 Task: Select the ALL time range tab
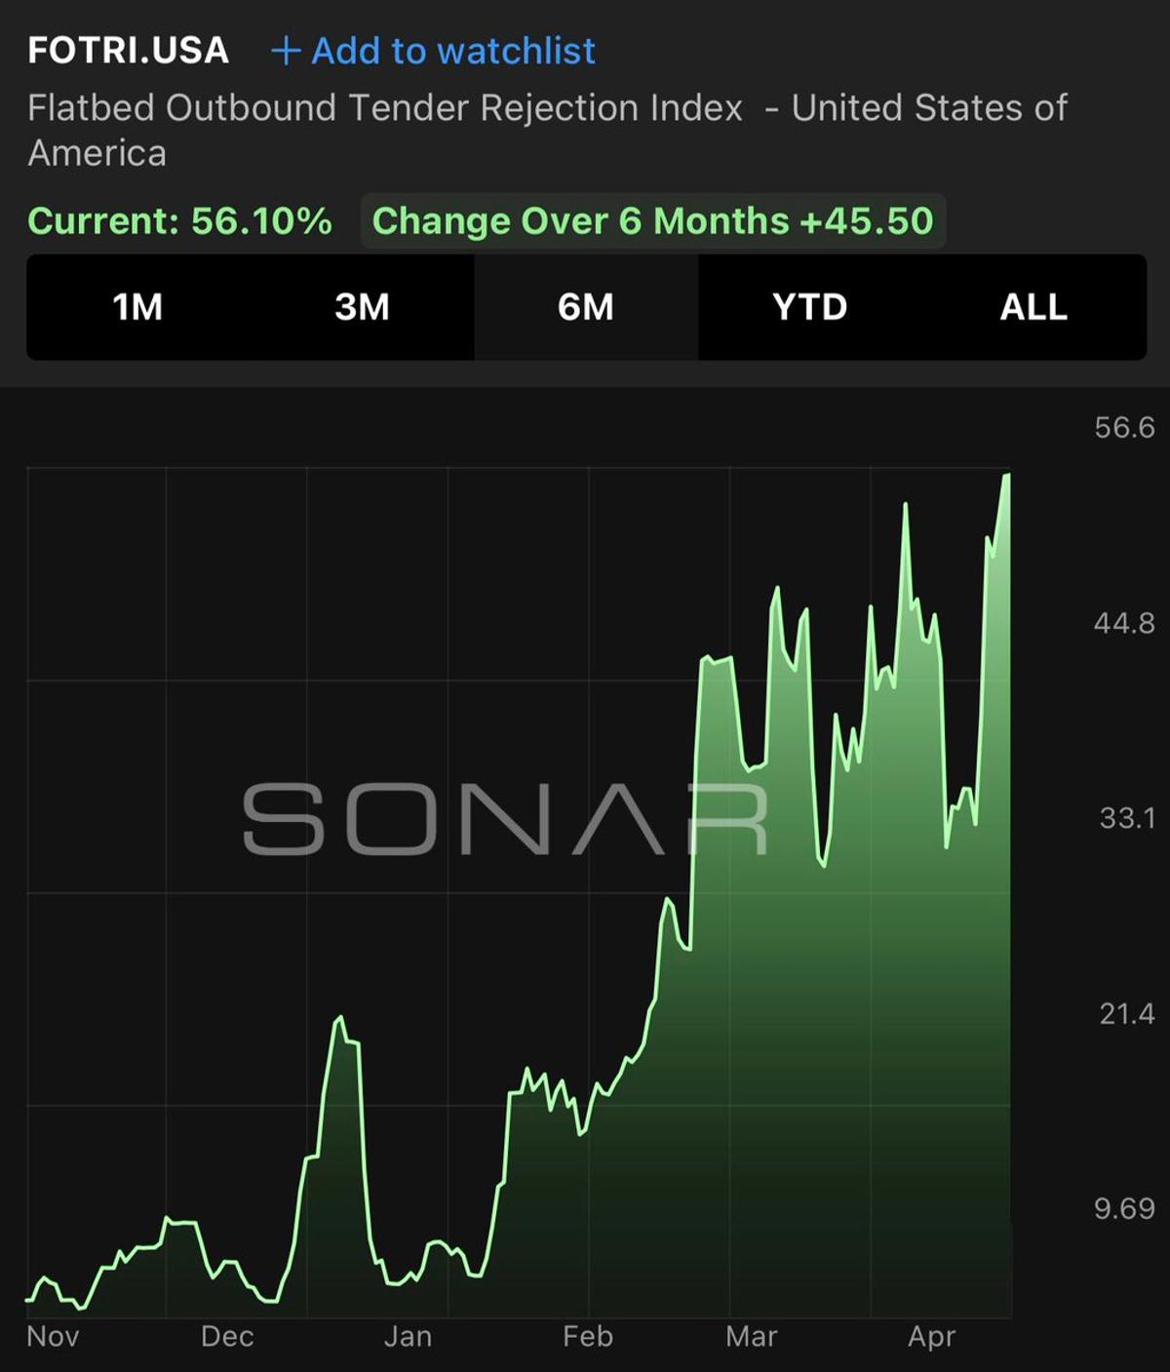click(x=1033, y=307)
